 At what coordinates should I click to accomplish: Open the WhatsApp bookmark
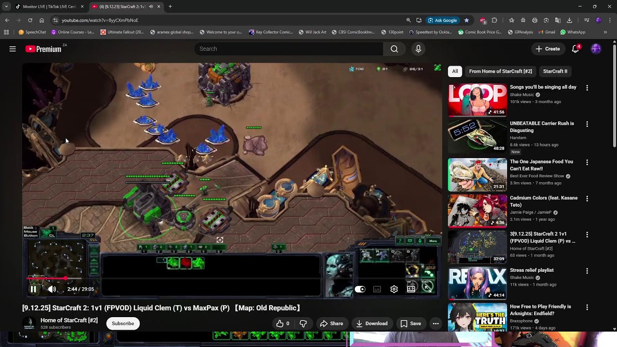(573, 32)
